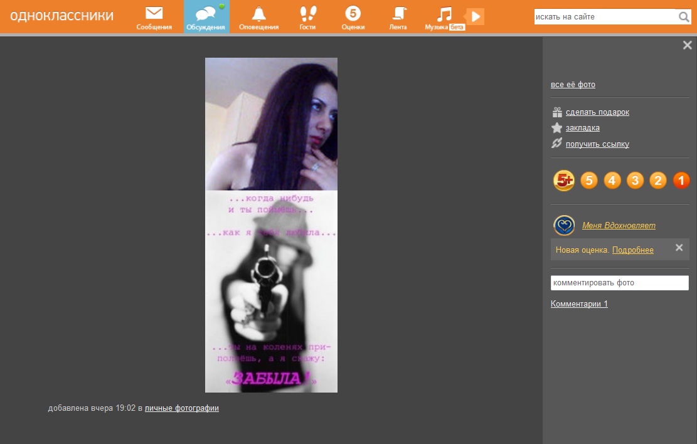Open Подробнее about new rating
Viewport: 697px width, 444px height.
pos(632,250)
